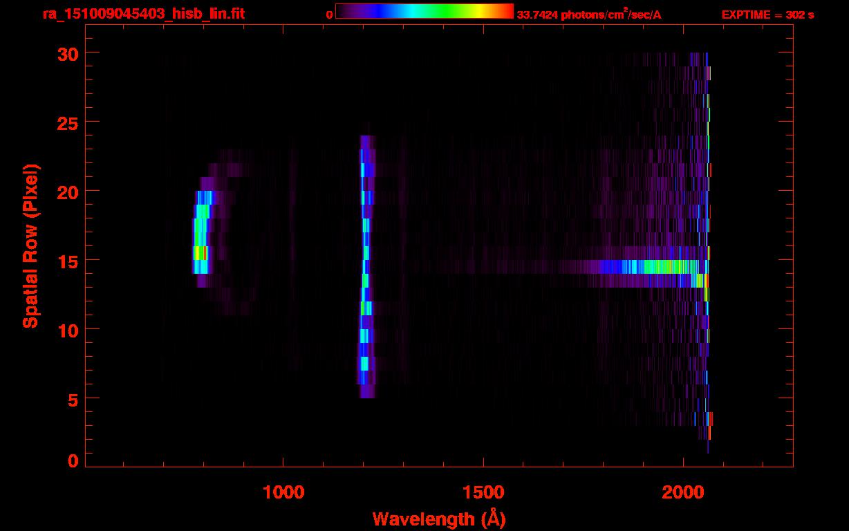849x531 pixels.
Task: Click the vertical emission line near 1200 Å
Action: click(x=365, y=266)
